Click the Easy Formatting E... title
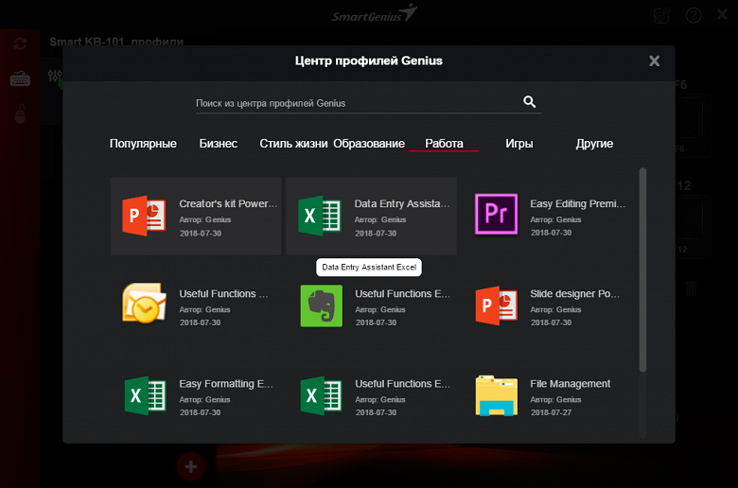 pyautogui.click(x=226, y=384)
